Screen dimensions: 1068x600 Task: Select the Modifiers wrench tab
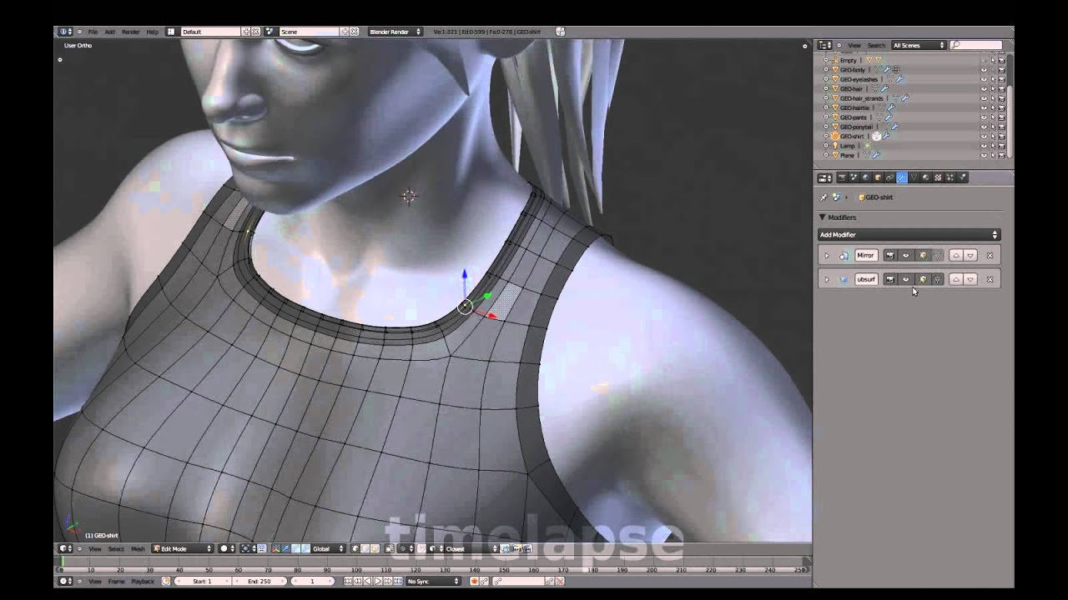pos(902,177)
